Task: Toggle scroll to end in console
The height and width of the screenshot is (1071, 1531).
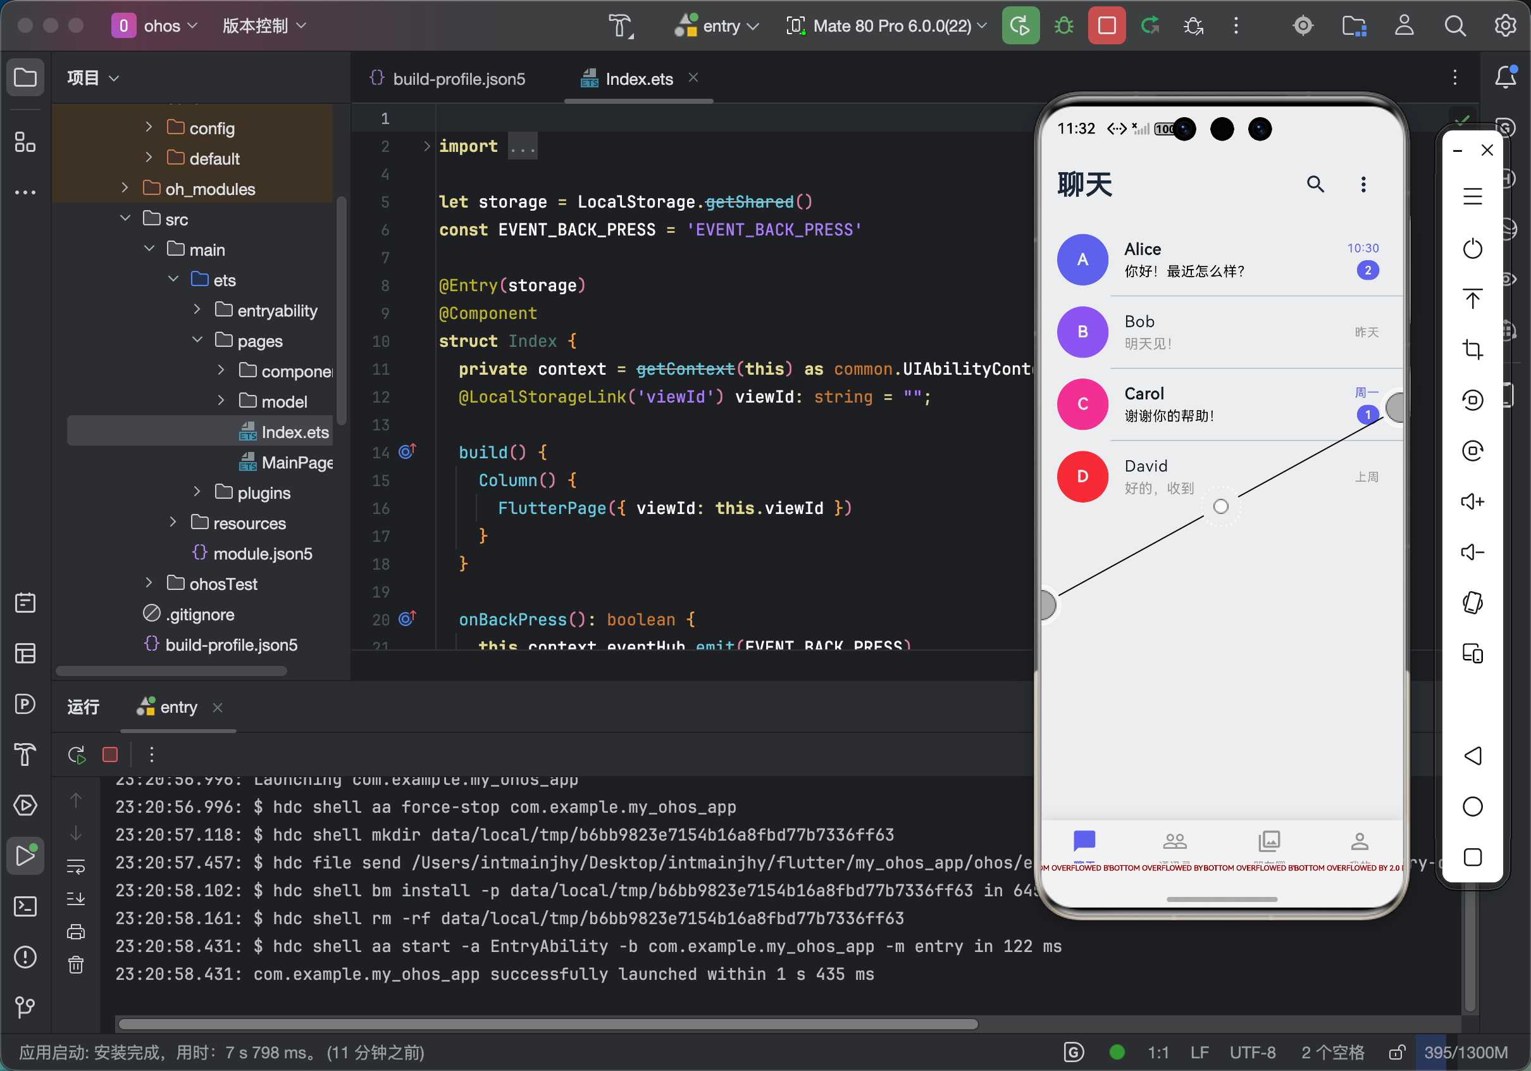Action: pos(76,898)
